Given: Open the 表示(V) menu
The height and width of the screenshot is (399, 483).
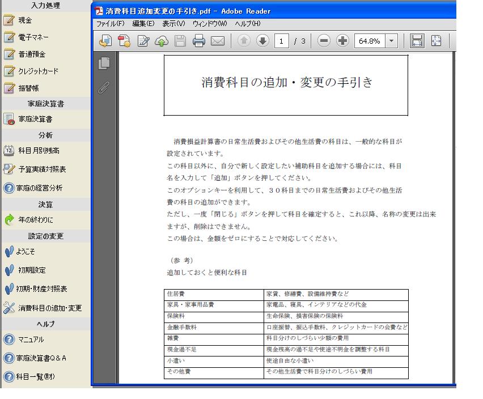Looking at the screenshot, I should 173,24.
